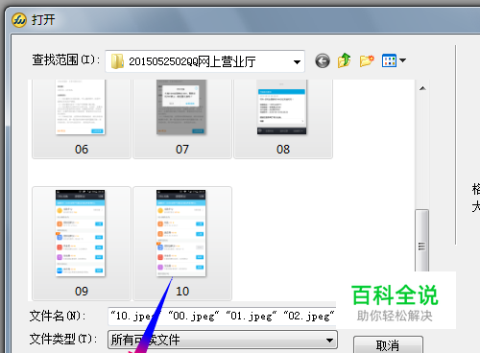Click the 查找范围(I) label
Viewport: 480px width, 353px height.
(x=66, y=60)
